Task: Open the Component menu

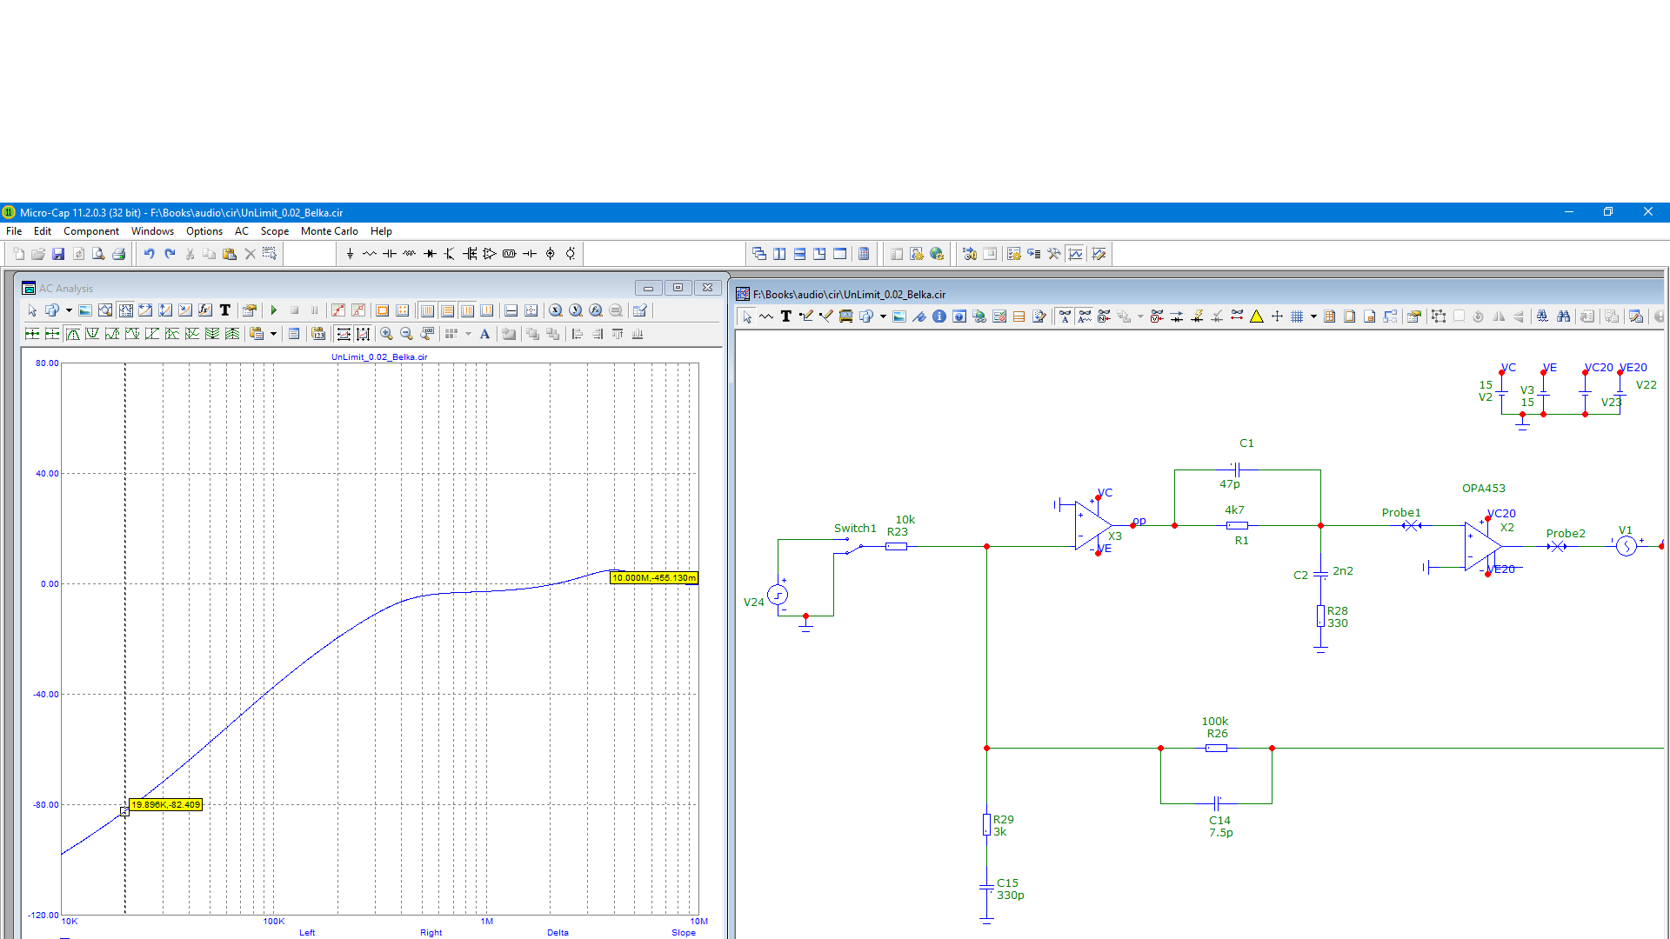Action: [x=91, y=231]
